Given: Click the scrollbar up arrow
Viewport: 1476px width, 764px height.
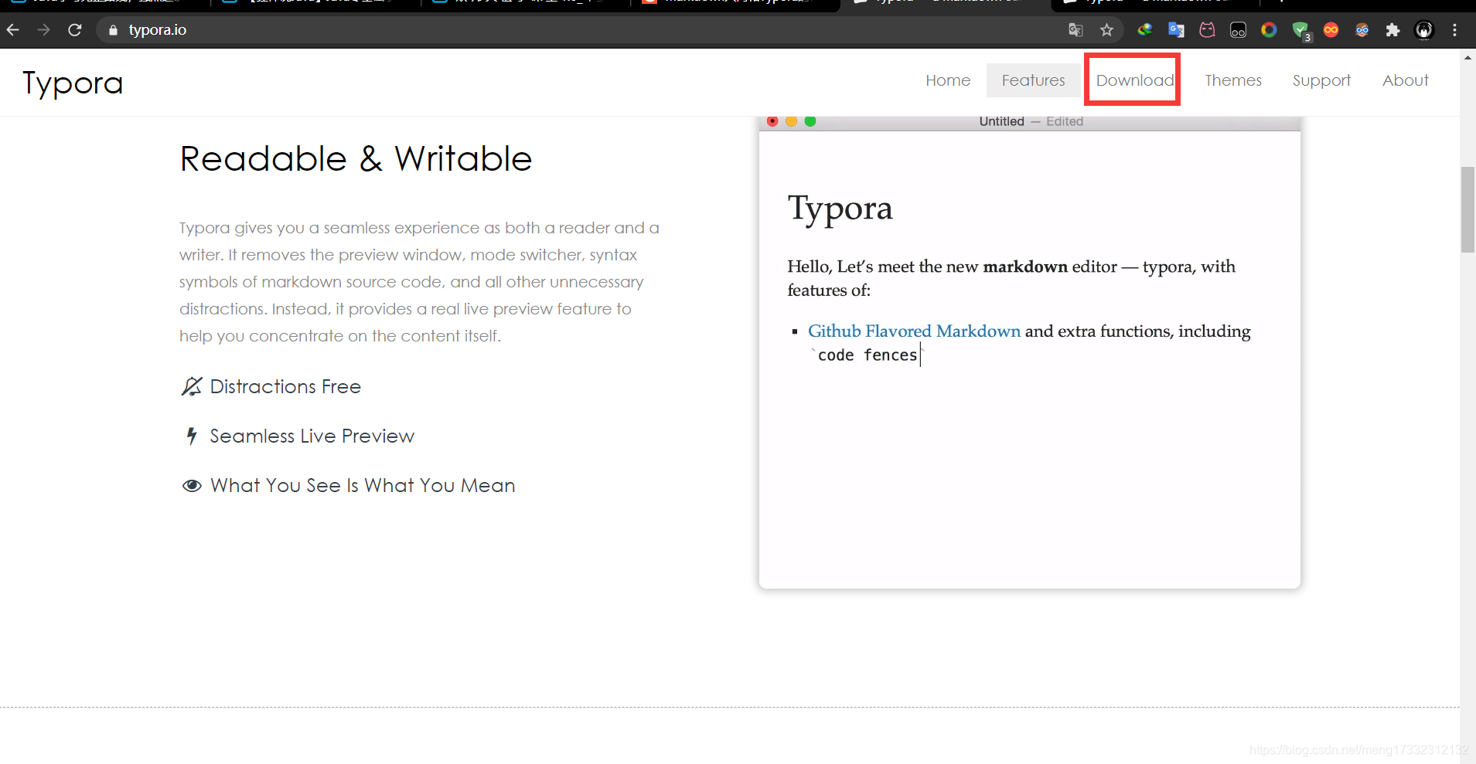Looking at the screenshot, I should [x=1467, y=58].
